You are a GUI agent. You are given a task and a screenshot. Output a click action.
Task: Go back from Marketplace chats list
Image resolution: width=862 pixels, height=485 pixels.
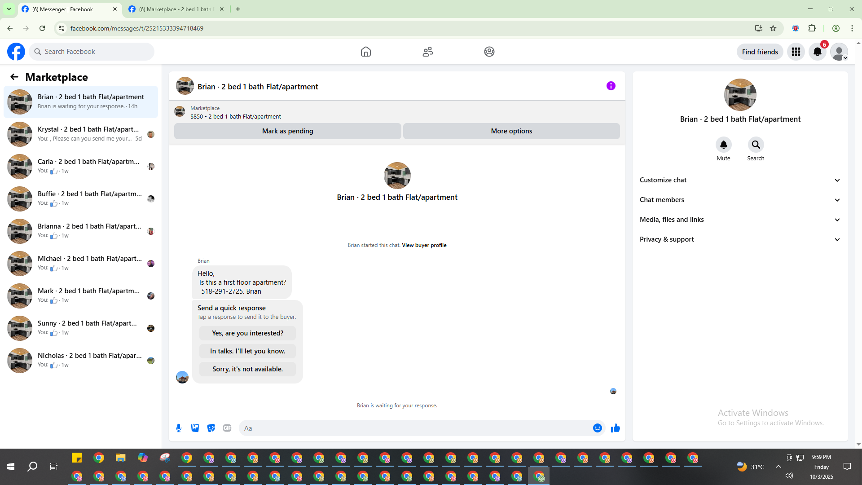[14, 77]
